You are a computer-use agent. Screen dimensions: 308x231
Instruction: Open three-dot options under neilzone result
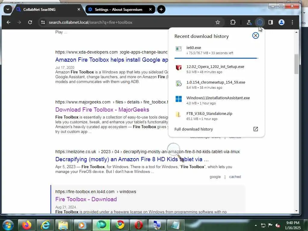point(225,177)
